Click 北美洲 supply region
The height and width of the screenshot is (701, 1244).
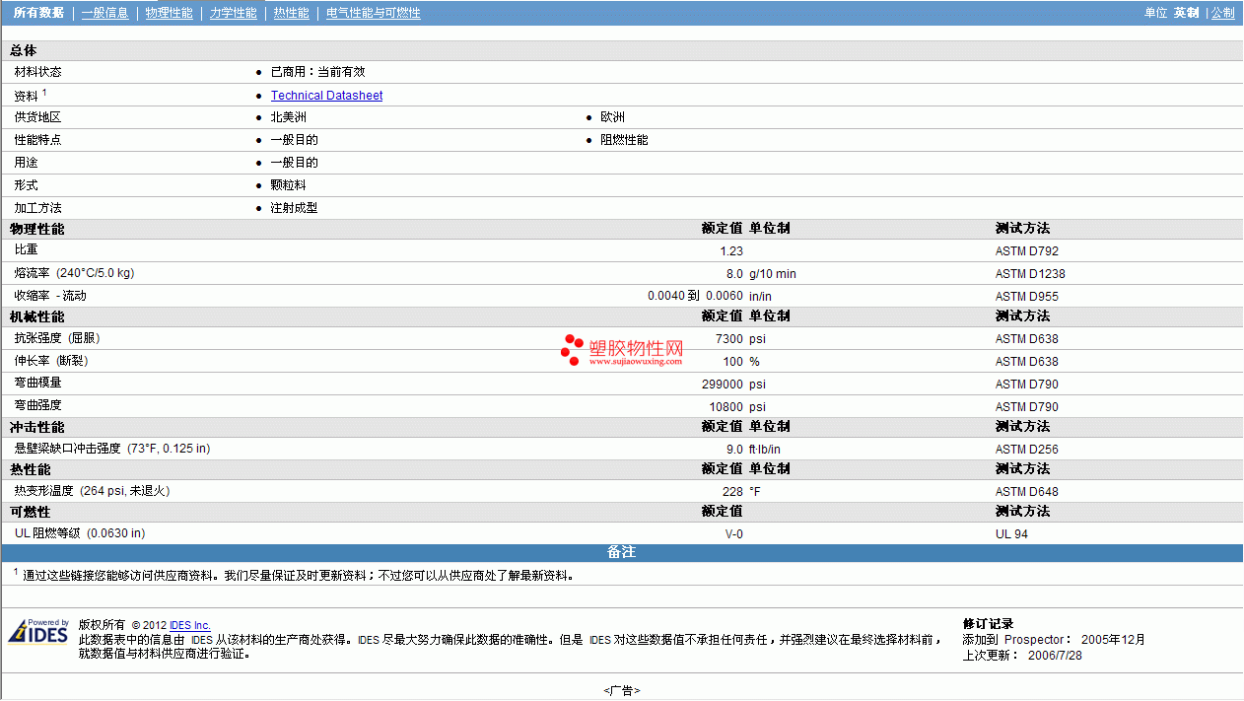click(x=288, y=117)
